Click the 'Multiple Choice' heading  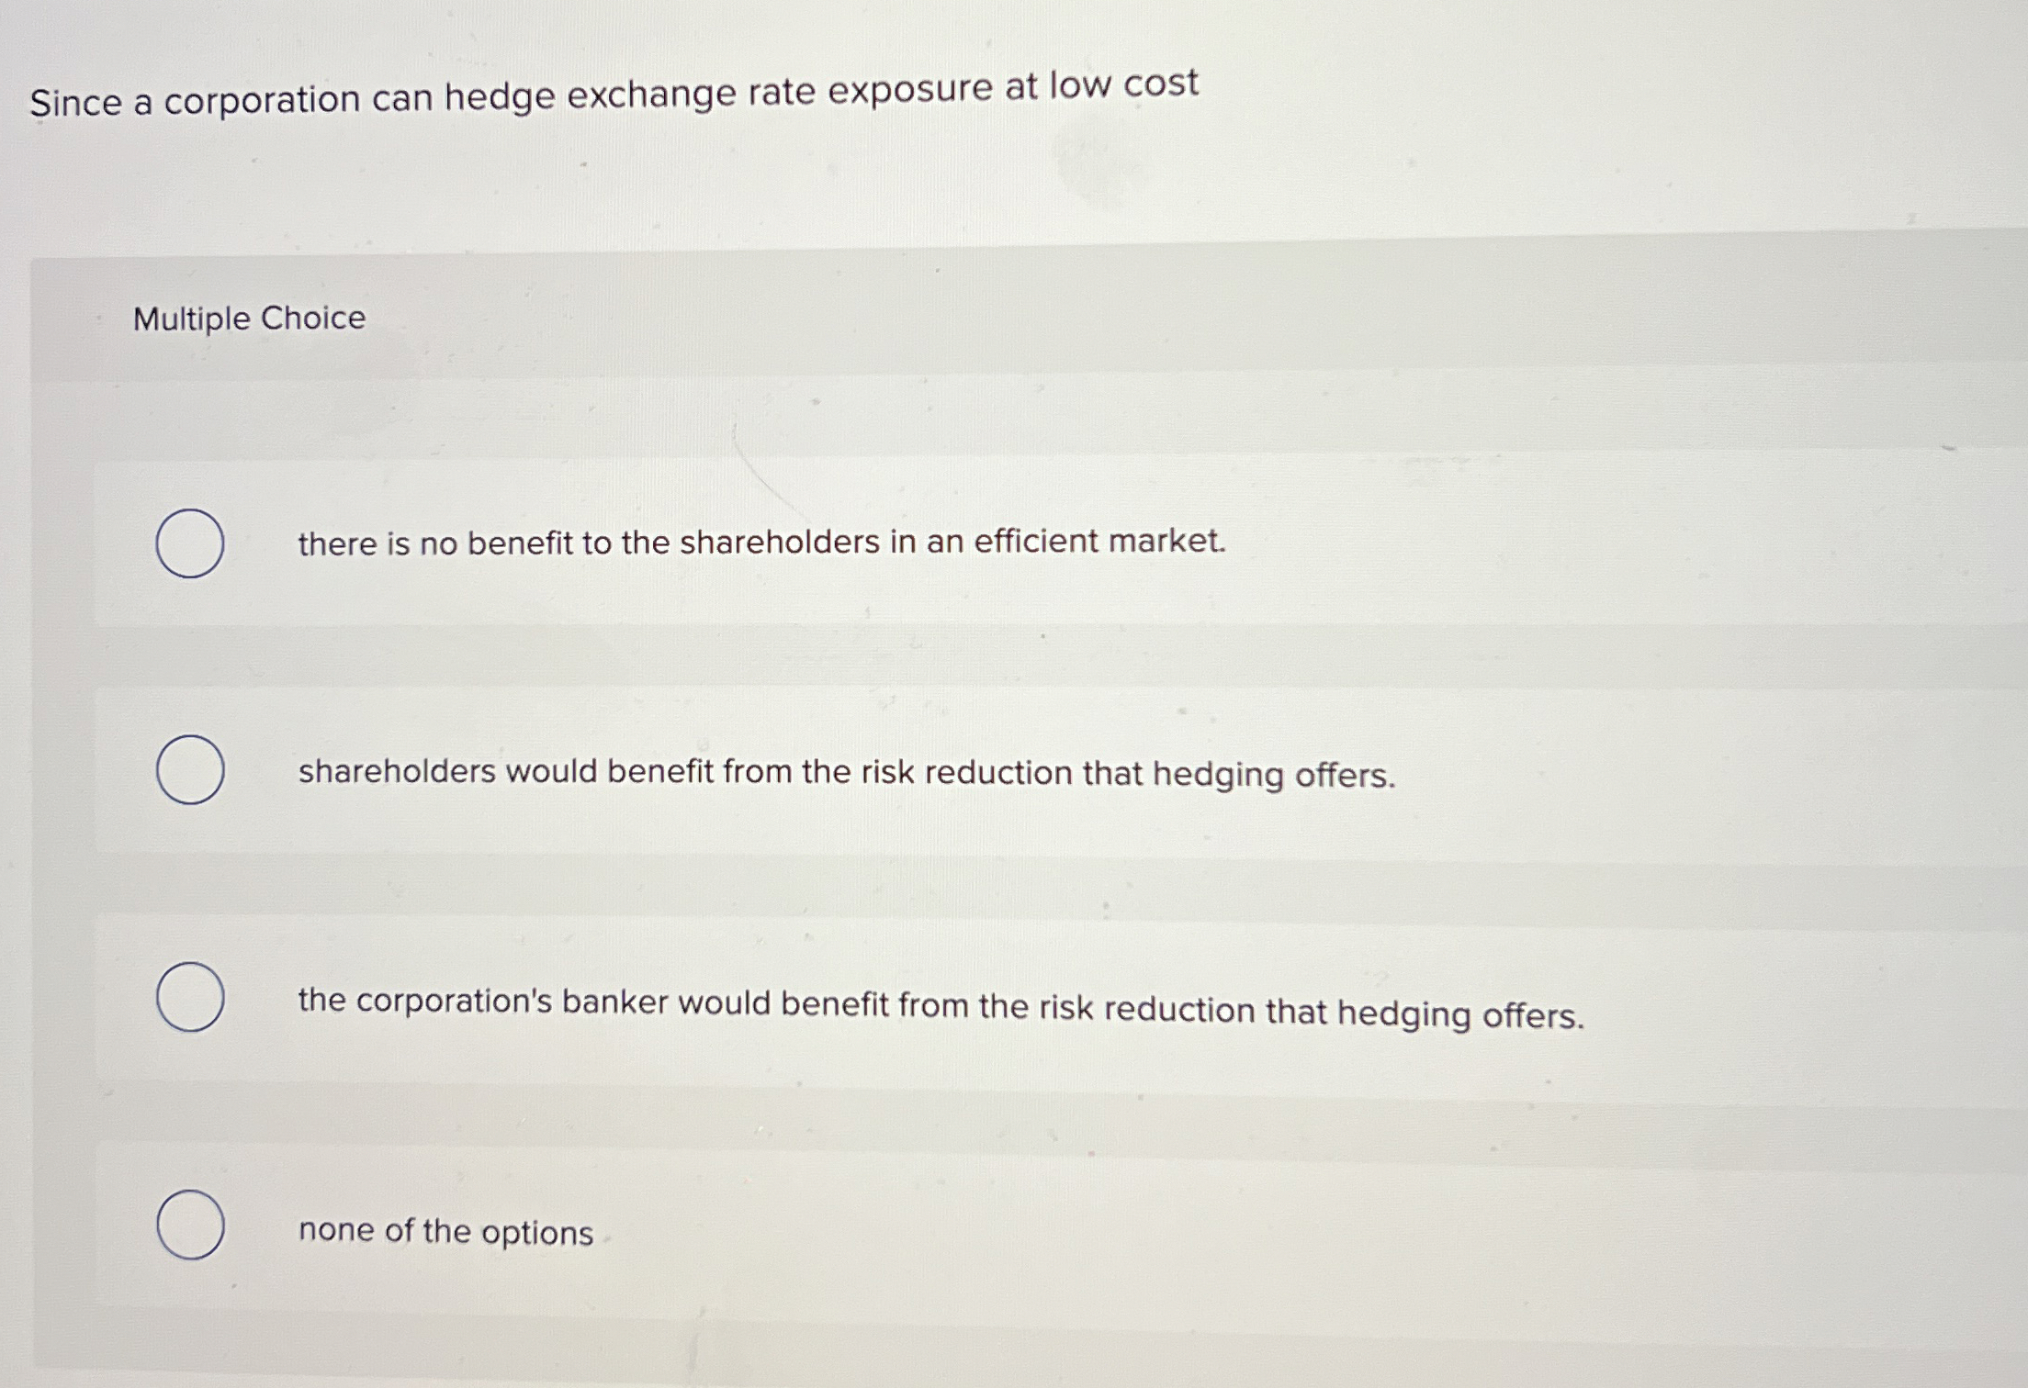click(x=249, y=319)
